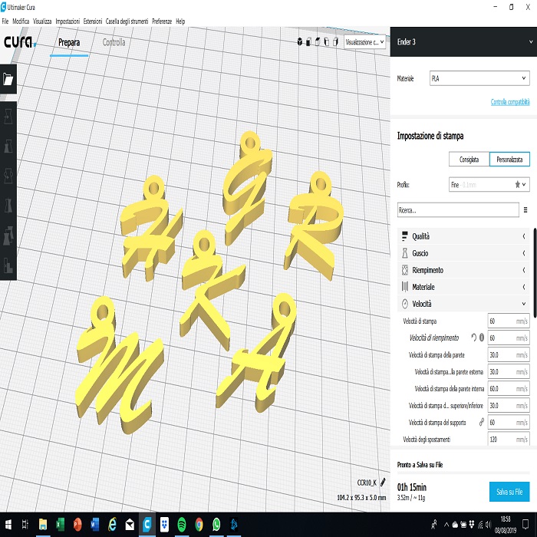The image size is (537, 537).
Task: Open WhatsApp from the taskbar
Action: (216, 524)
